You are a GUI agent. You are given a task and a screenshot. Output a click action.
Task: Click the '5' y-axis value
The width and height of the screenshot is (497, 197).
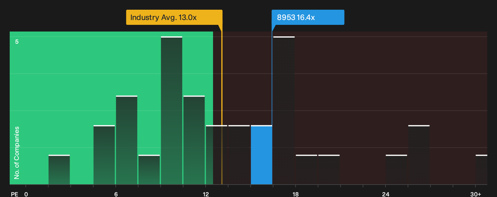coord(17,42)
